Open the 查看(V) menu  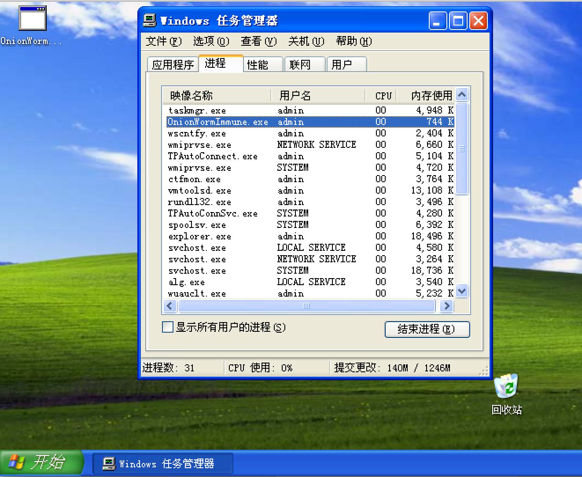pyautogui.click(x=258, y=41)
